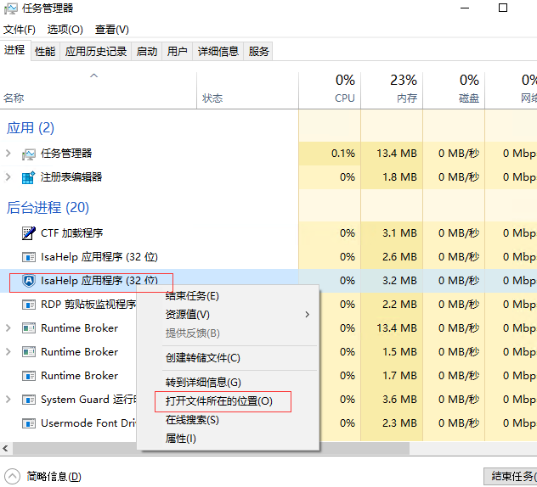Screen dimensions: 537x487
Task: Click the shield icon of highlighted IsaHelp process
Action: tap(29, 281)
